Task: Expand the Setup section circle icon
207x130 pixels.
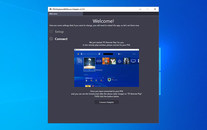Action: pyautogui.click(x=51, y=31)
